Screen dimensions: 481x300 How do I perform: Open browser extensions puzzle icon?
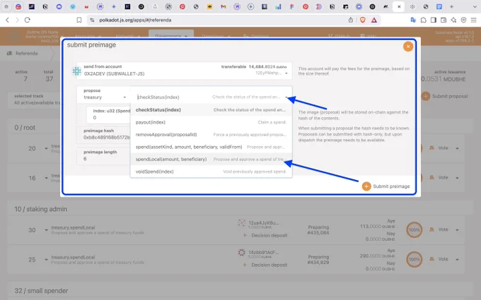coord(423,20)
